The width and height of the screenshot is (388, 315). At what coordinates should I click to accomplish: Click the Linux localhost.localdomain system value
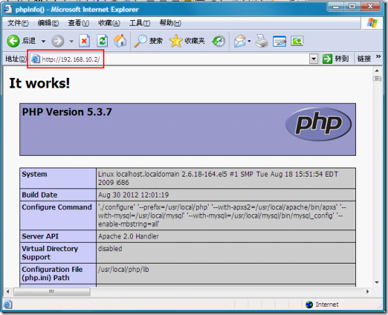coord(218,179)
